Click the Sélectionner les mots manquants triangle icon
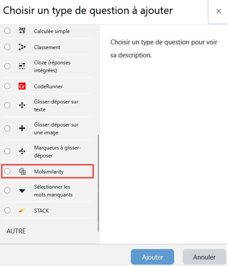Image resolution: width=227 pixels, height=266 pixels. coord(22,191)
